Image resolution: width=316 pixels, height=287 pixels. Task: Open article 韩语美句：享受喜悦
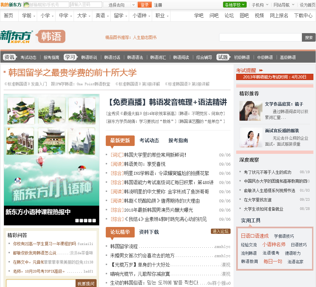click(x=145, y=164)
